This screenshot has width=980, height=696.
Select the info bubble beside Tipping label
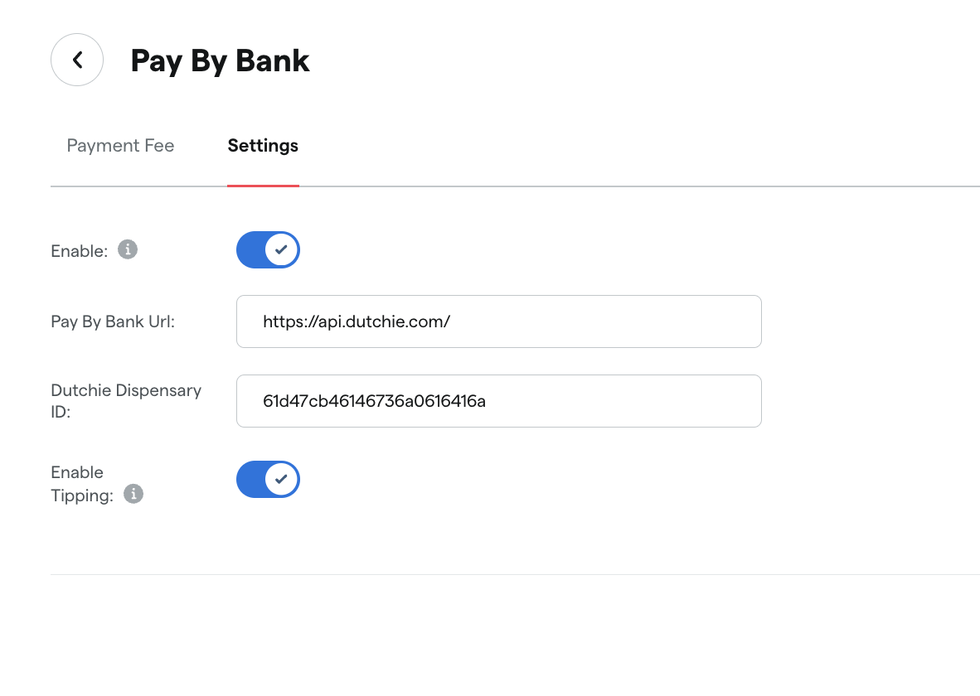(x=133, y=495)
